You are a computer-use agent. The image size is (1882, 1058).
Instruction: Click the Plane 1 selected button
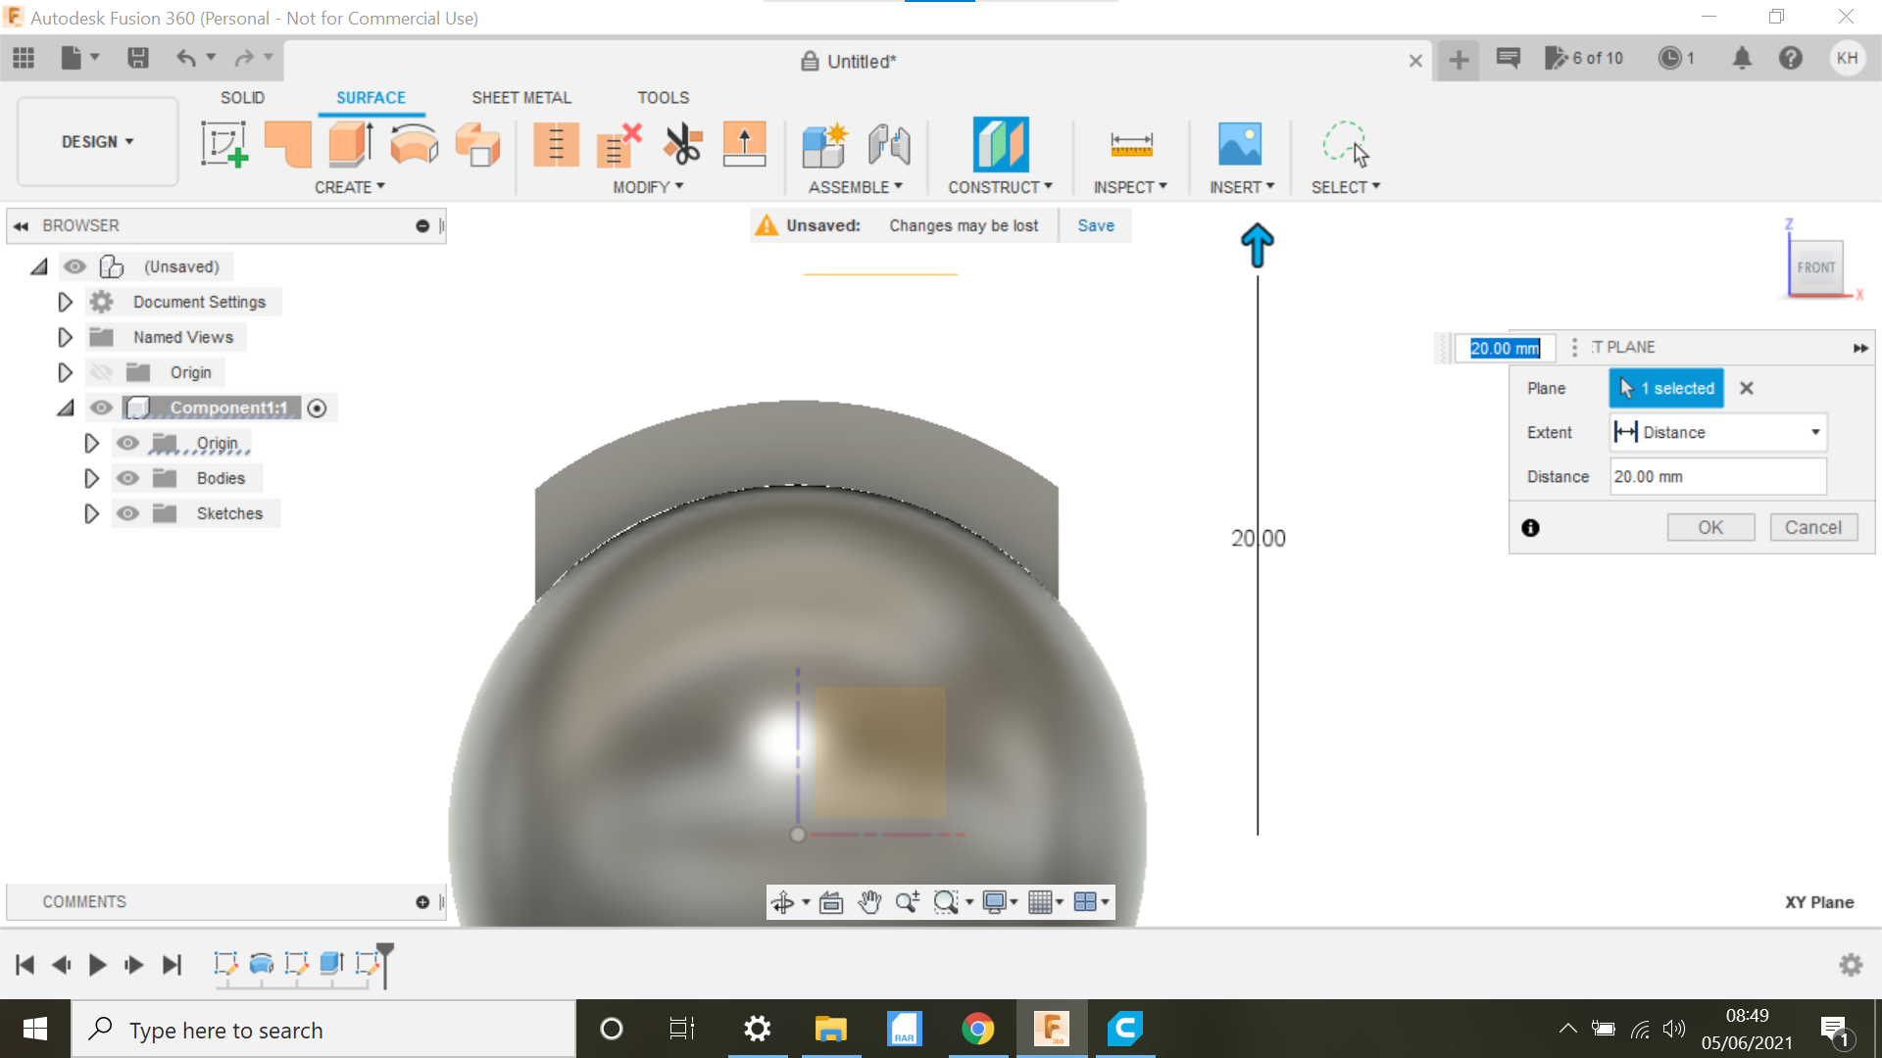click(1667, 388)
